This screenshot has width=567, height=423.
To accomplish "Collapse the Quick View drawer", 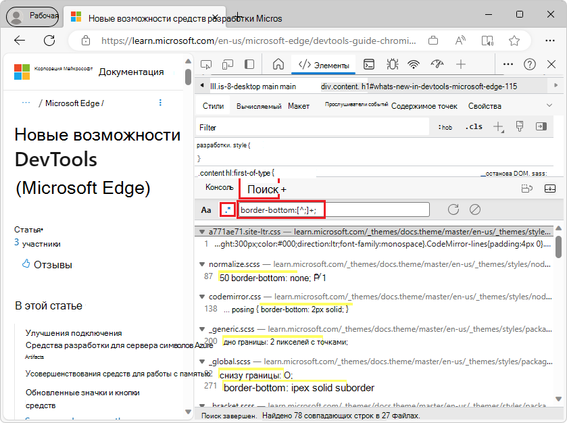I will (549, 189).
